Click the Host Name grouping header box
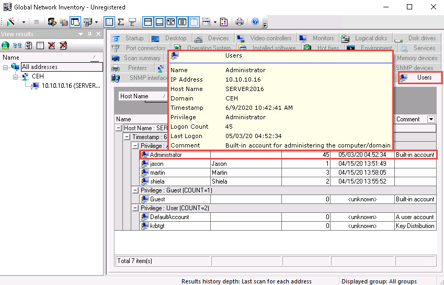The width and height of the screenshot is (444, 285). 143,96
